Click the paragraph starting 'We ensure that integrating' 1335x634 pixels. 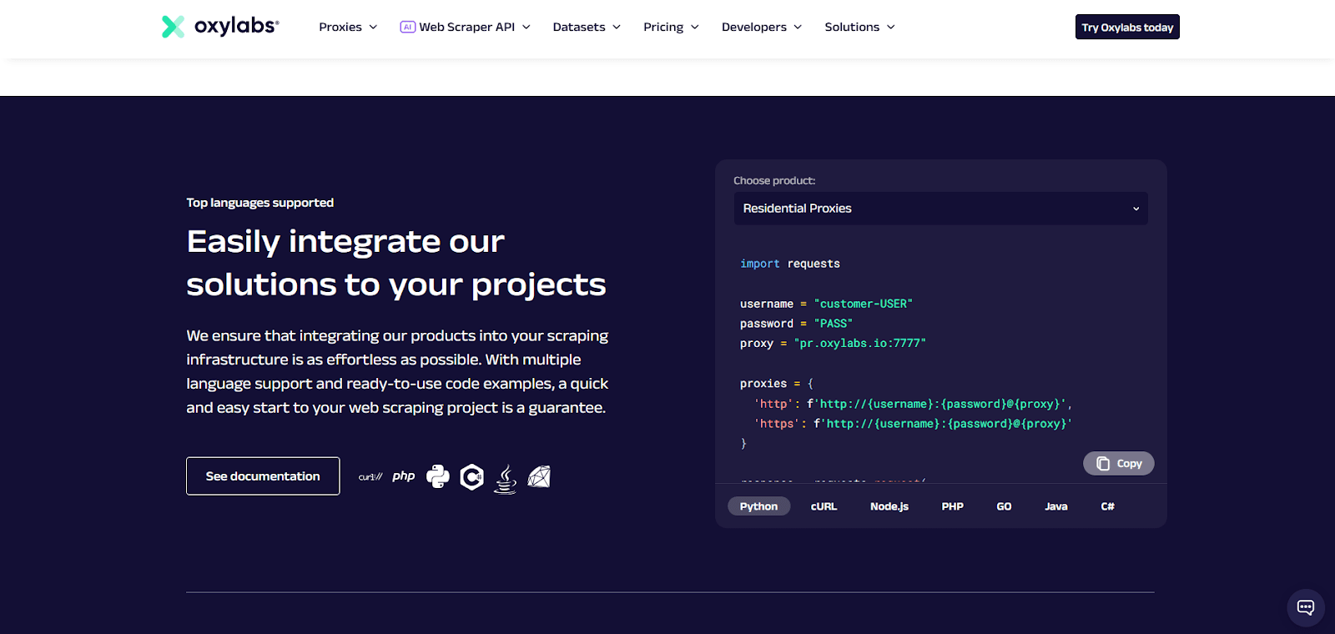(397, 371)
